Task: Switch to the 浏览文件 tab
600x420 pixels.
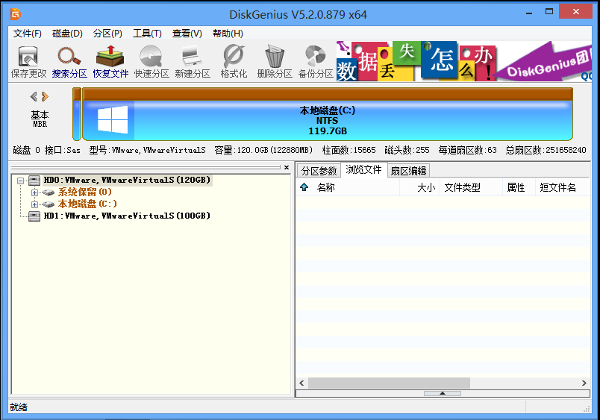Action: pos(363,169)
